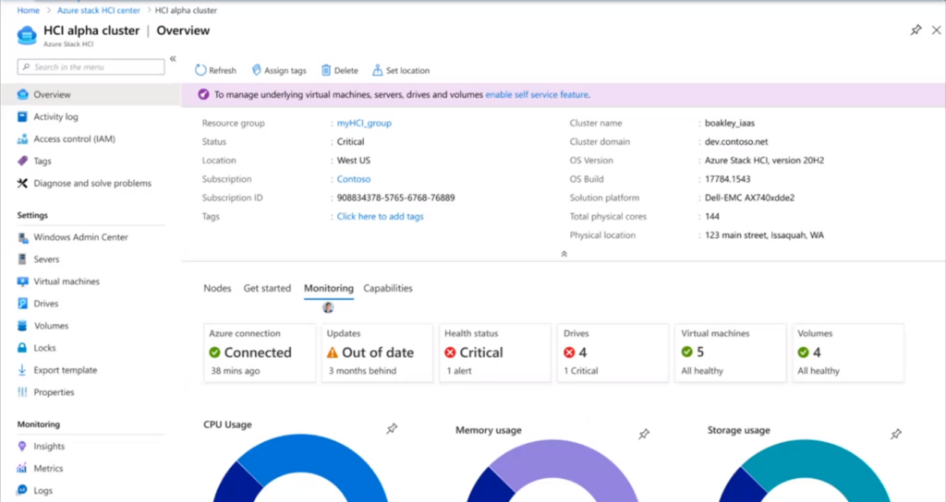Select the Monitoring tab
Image resolution: width=946 pixels, height=502 pixels.
(x=329, y=288)
